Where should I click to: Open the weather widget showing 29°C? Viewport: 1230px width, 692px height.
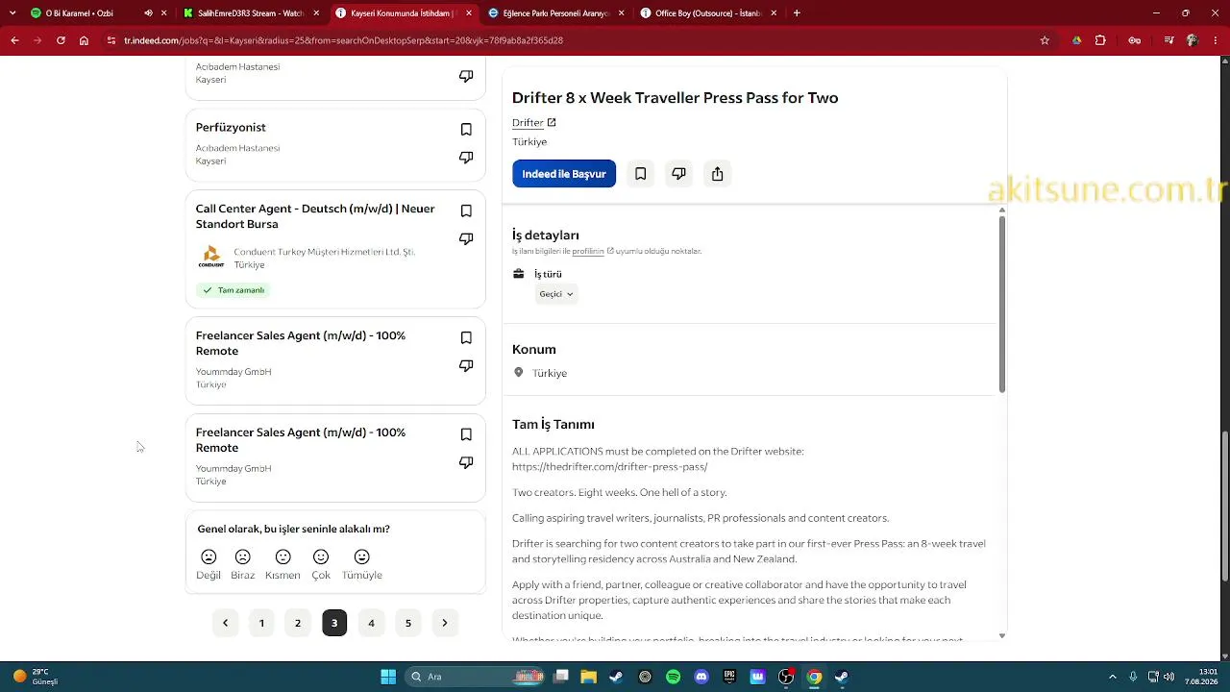[x=36, y=677]
